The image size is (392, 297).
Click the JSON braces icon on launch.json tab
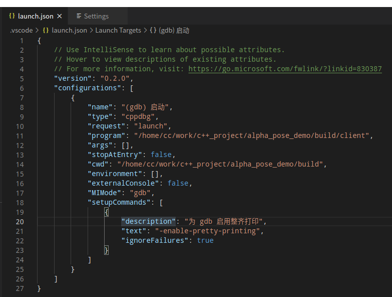(12, 16)
